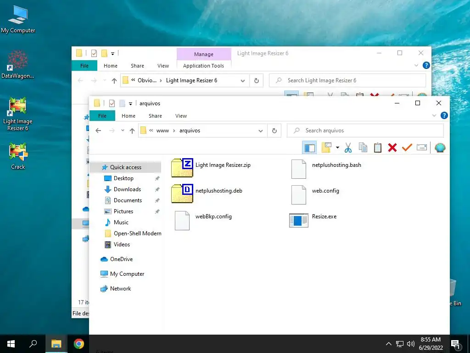This screenshot has height=353, width=470.
Task: Show hidden system tray icons
Action: (388, 344)
